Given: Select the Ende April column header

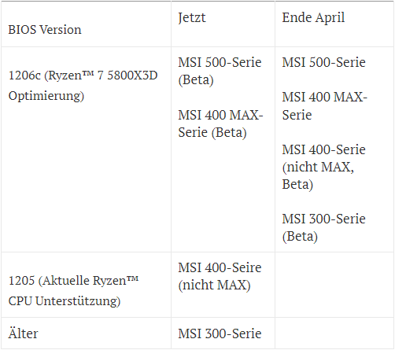Looking at the screenshot, I should [334, 24].
